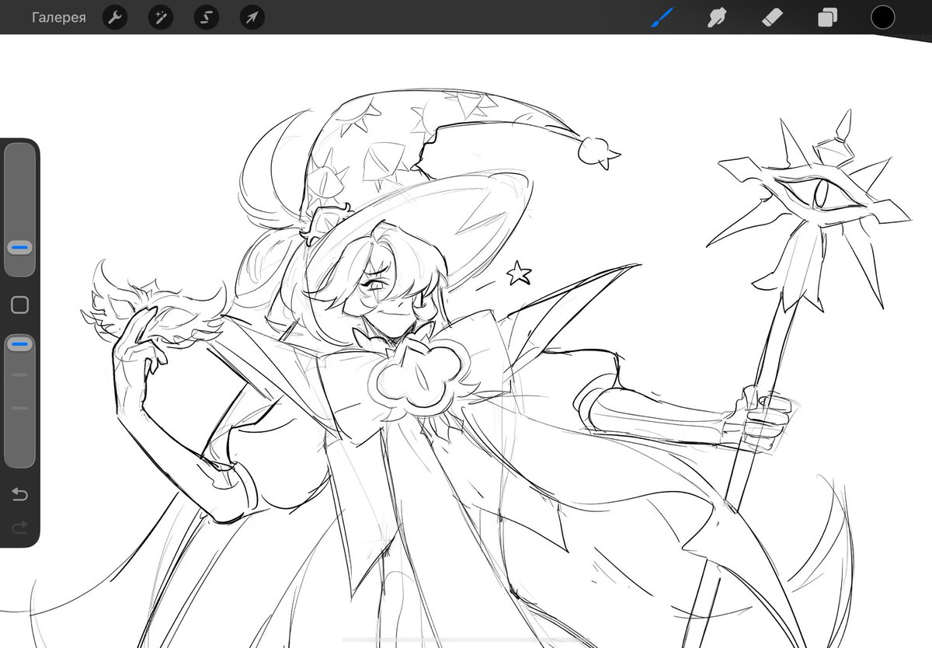Viewport: 932px width, 648px height.
Task: Tap the square Modify button in sidebar
Action: coord(20,305)
